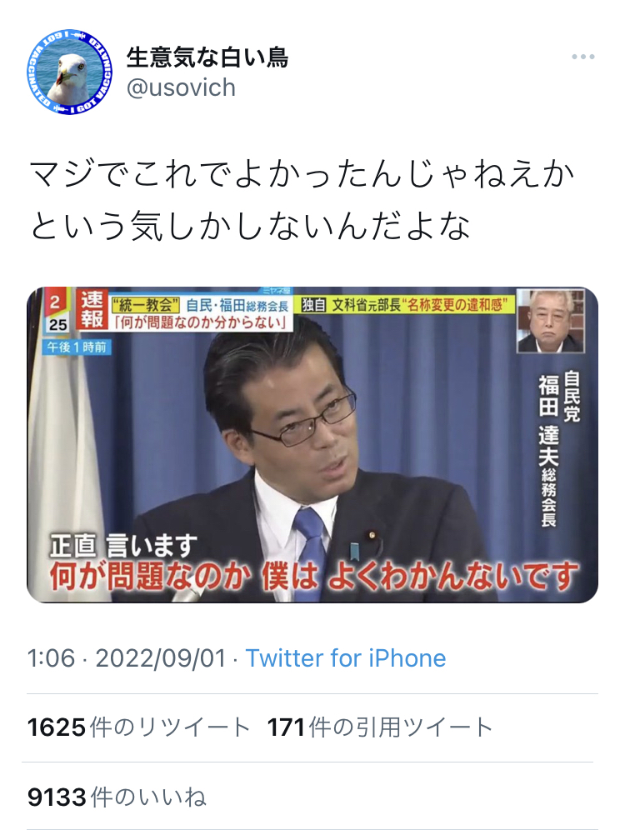View the 1625件のリツイート list
Viewport: 625px width, 830px height.
click(x=138, y=727)
